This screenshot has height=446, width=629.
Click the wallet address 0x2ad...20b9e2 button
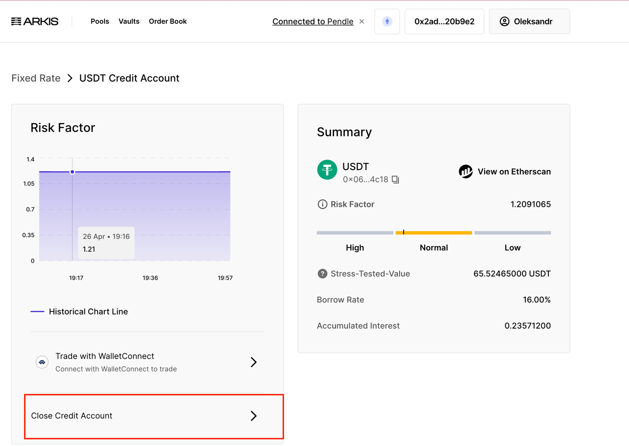pos(444,22)
